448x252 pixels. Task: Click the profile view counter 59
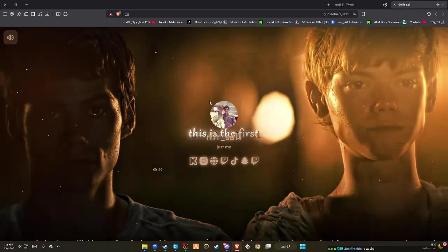click(158, 169)
